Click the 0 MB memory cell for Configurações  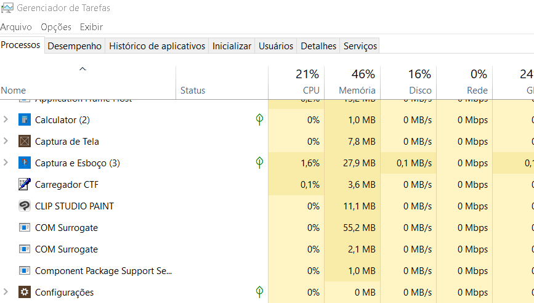[352, 293]
